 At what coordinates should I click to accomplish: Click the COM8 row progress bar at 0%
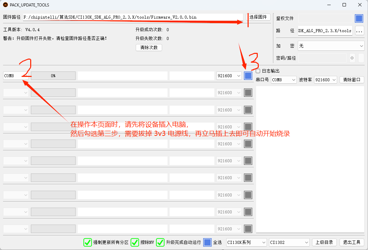(53, 76)
